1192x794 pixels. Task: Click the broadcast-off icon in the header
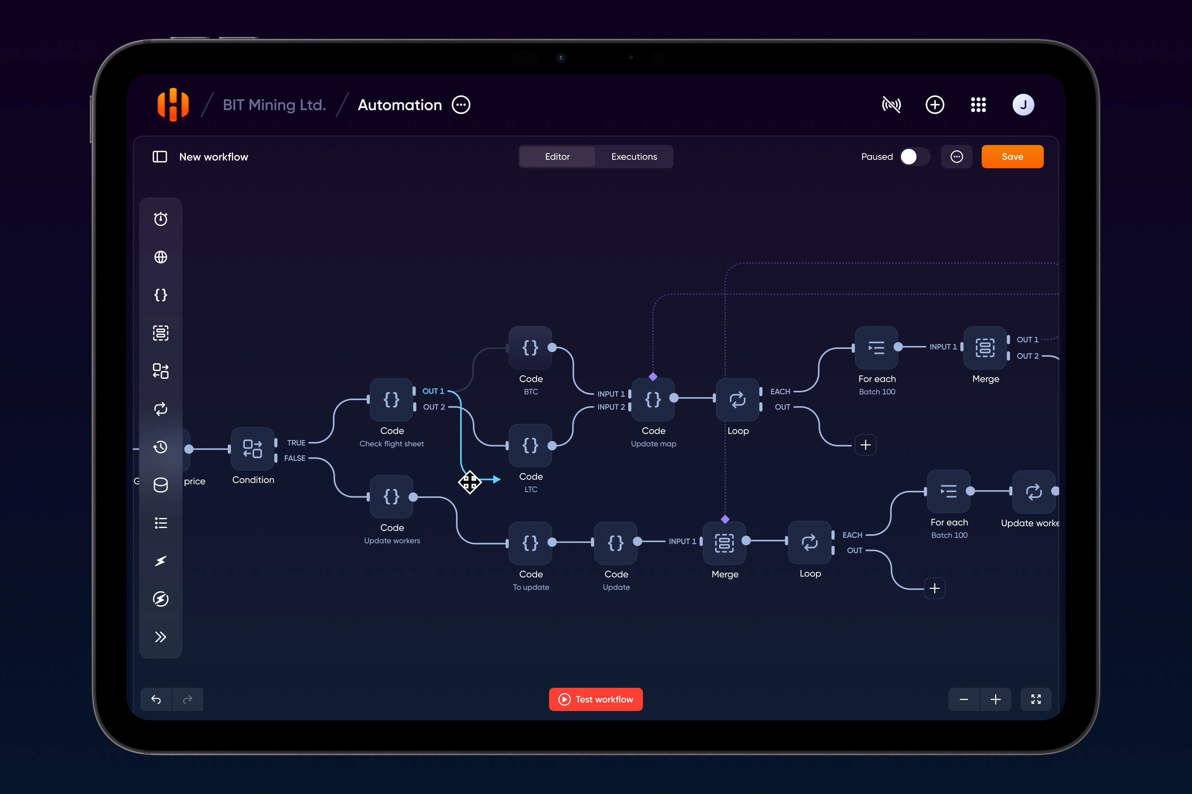click(891, 105)
